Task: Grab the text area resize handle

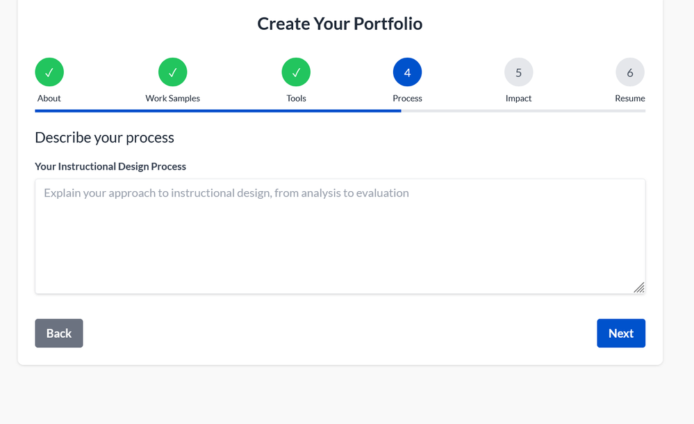Action: pos(639,288)
